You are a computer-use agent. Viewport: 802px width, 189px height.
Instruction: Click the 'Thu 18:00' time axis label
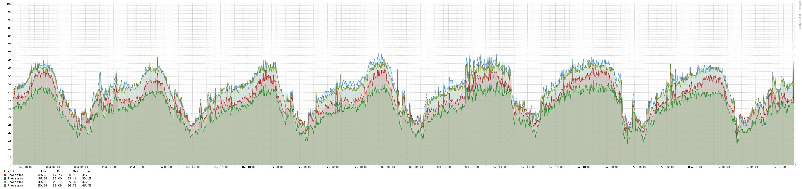pyautogui.click(x=248, y=167)
